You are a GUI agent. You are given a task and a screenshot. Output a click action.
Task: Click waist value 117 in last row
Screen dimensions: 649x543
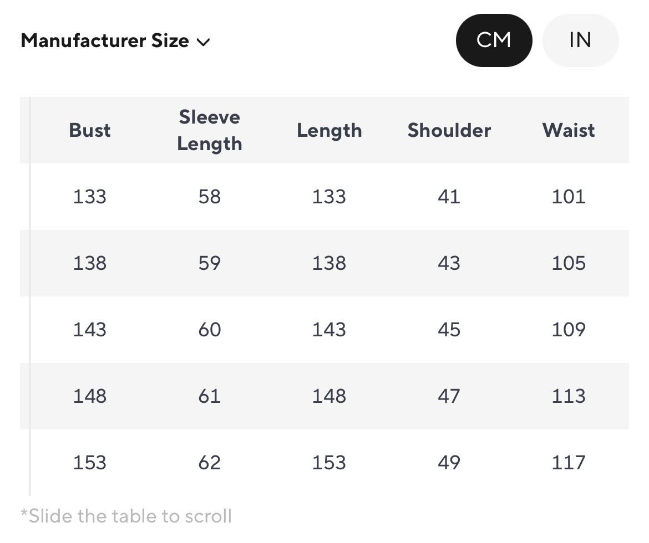tap(569, 463)
